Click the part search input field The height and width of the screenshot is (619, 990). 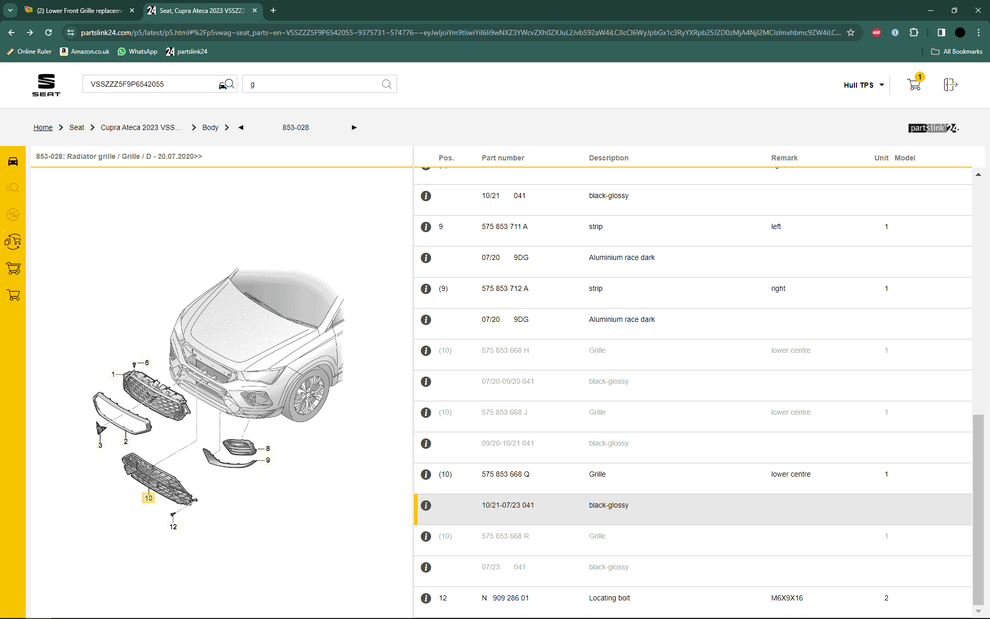click(312, 84)
